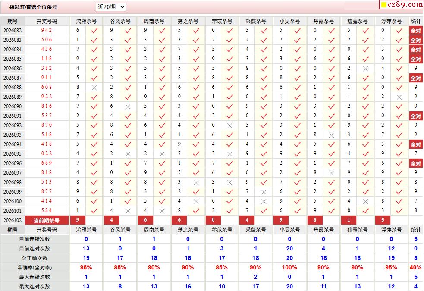Click the 40% value in the 统计 column
This screenshot has width=424, height=291.
coord(416,267)
